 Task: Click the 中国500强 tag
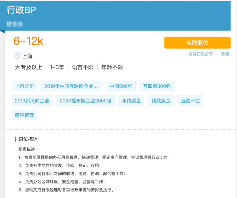pos(121,86)
